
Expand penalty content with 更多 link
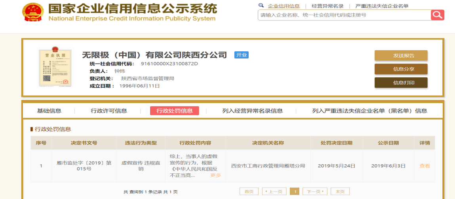pyautogui.click(x=215, y=175)
